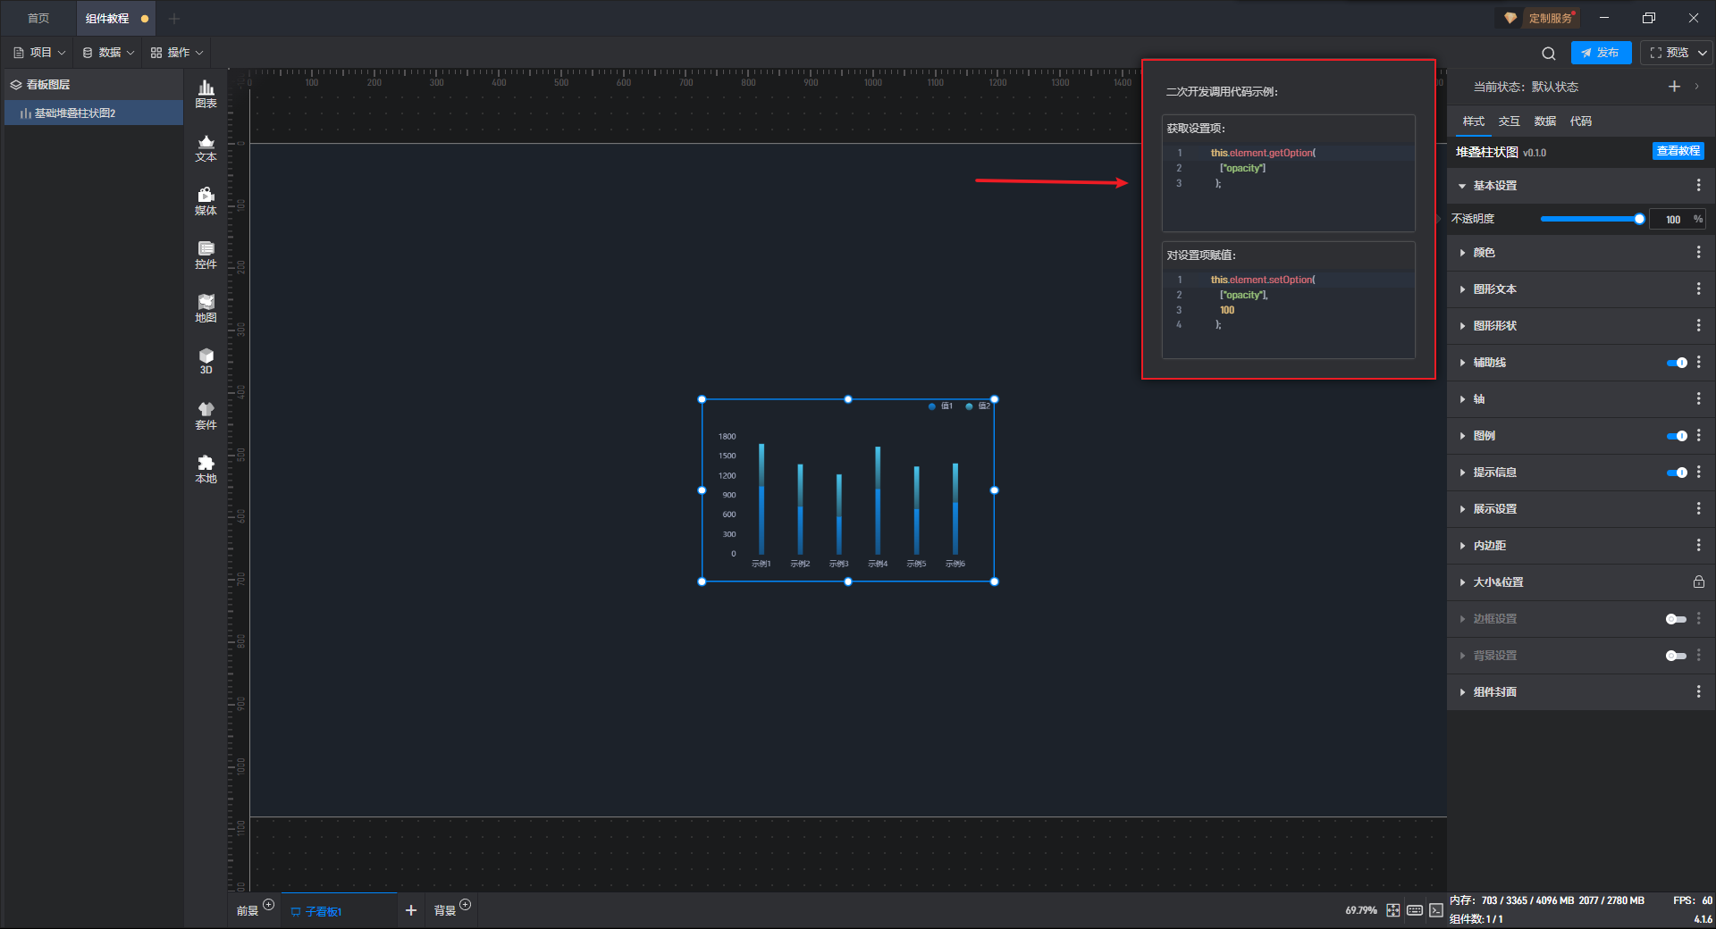Enable the 边框设置 border switch
Image resolution: width=1716 pixels, height=929 pixels.
1676,619
